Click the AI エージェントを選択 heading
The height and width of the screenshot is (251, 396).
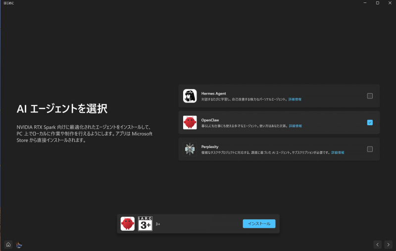coord(62,109)
